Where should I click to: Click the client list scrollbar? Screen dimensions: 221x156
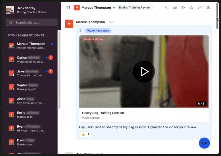[59, 69]
